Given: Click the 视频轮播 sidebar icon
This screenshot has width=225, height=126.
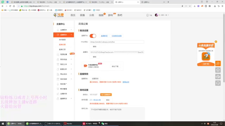Looking at the screenshot, I should 58,54.
